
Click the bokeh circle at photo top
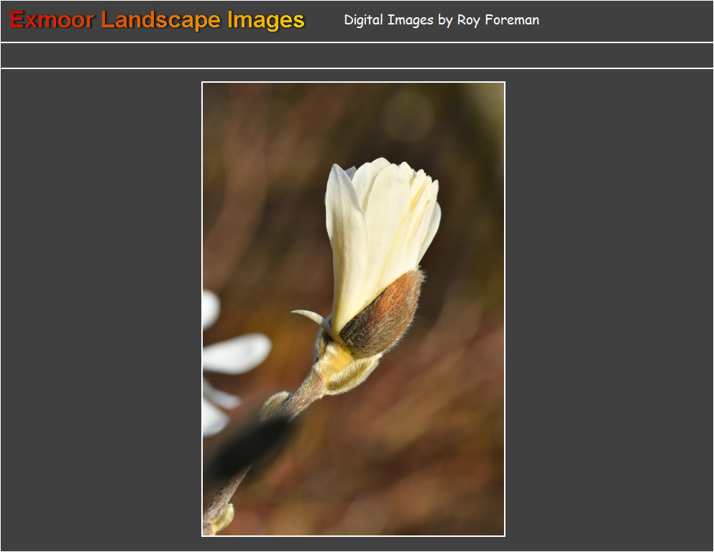click(407, 115)
